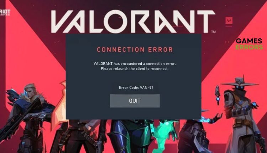This screenshot has height=153, width=267.
Task: Click the small Valorant V emblem icon
Action: pos(229,21)
